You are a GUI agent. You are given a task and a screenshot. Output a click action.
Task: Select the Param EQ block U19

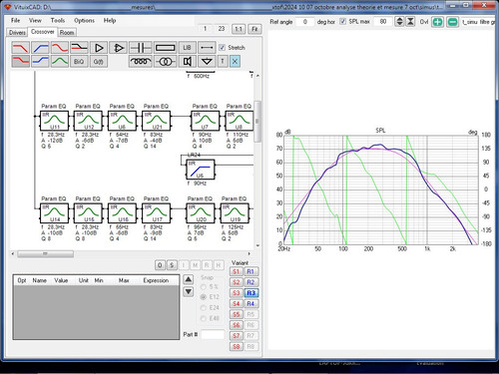pos(235,213)
